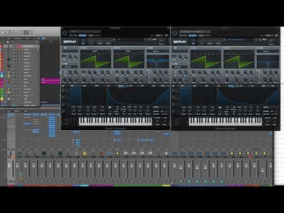Viewport: 284px width, 213px height.
Task: Open Edit menu of Logic tracks area
Action: [x=9, y=38]
